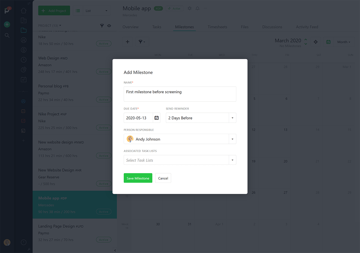The height and width of the screenshot is (253, 360).
Task: Collapse the sidebar shortcuts section chevron
Action: click(x=23, y=91)
